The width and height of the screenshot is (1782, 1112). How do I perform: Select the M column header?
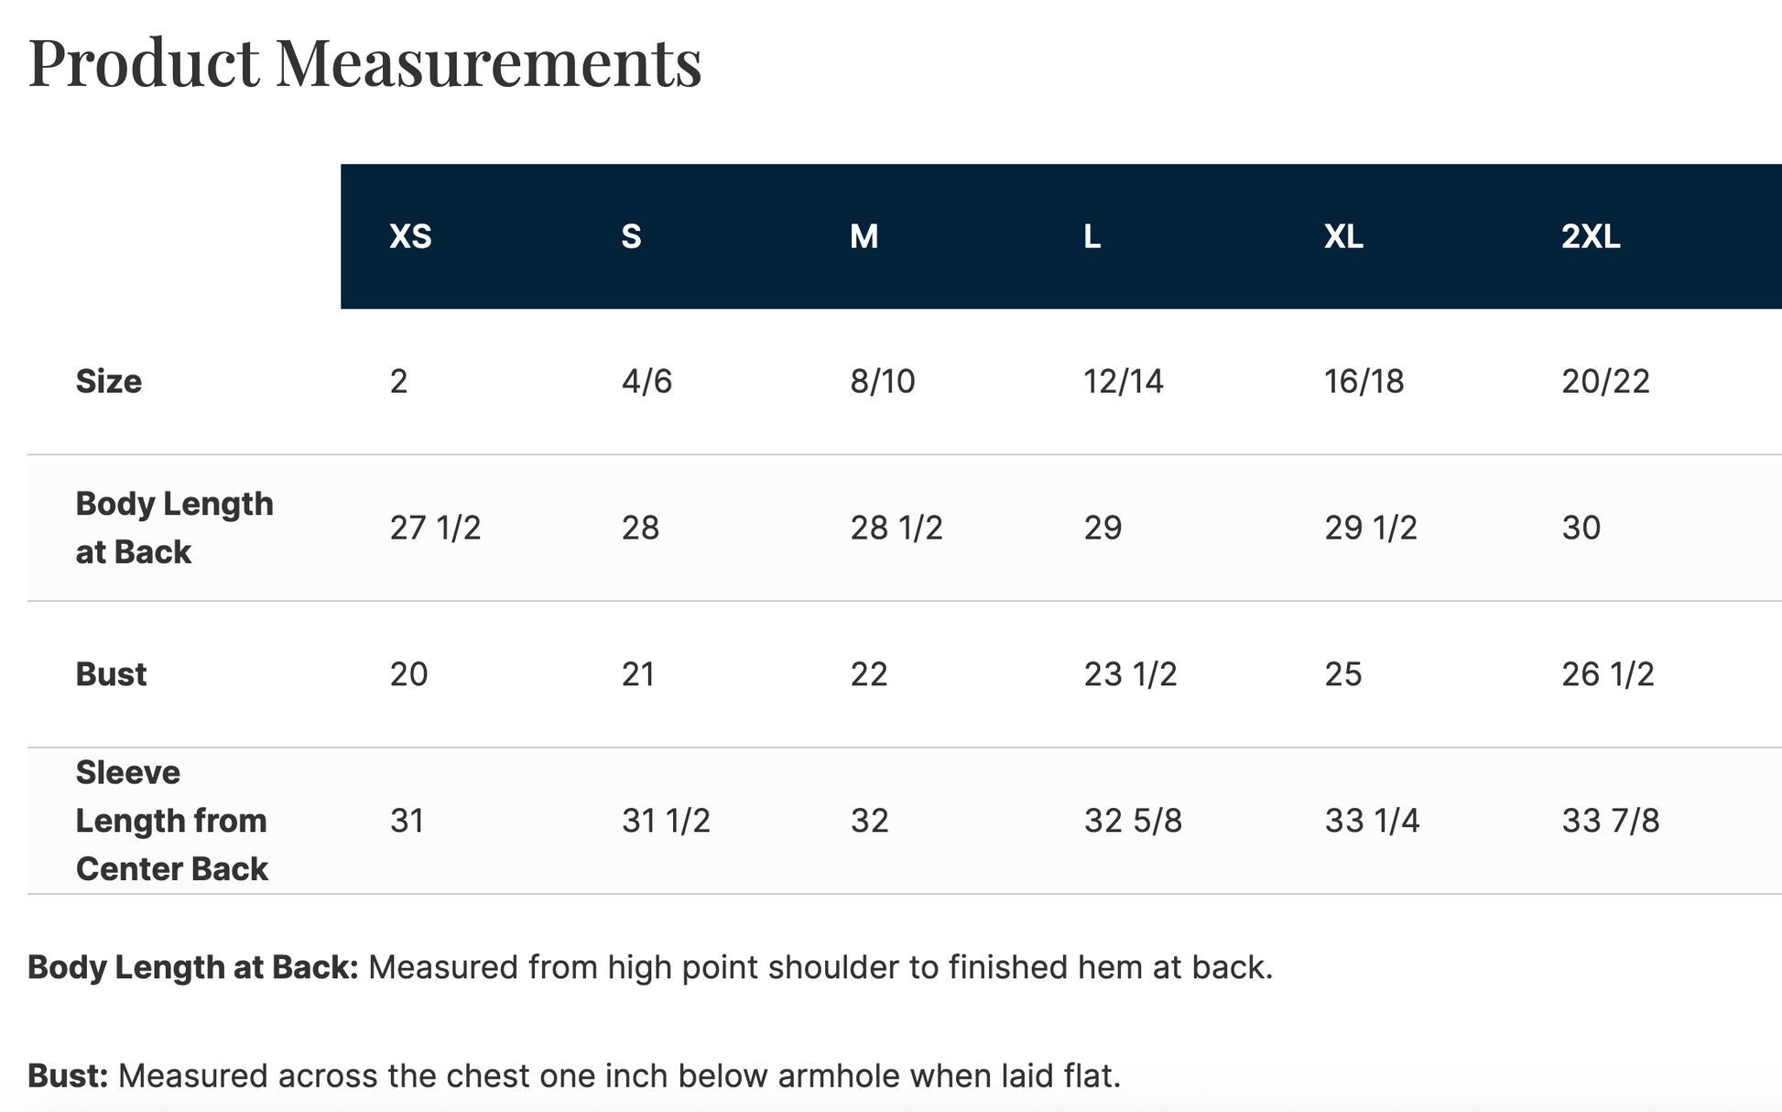point(864,237)
